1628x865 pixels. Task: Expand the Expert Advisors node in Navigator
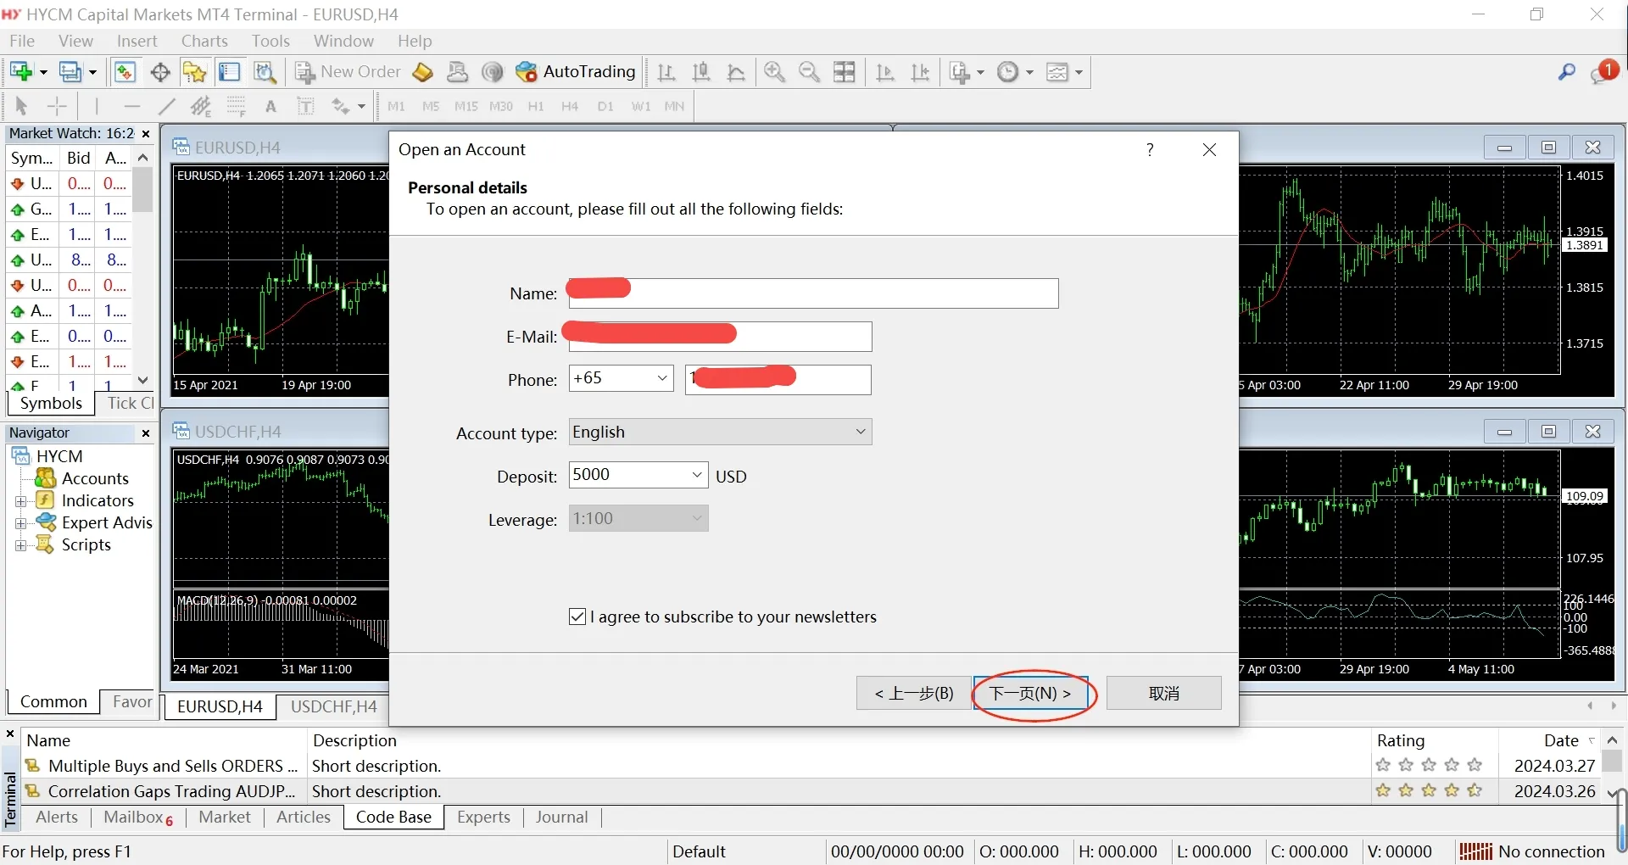(21, 523)
